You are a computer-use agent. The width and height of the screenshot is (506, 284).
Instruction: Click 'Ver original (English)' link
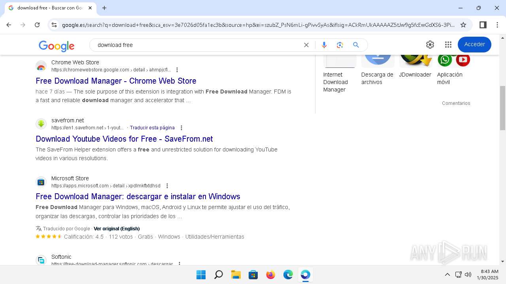(x=117, y=229)
